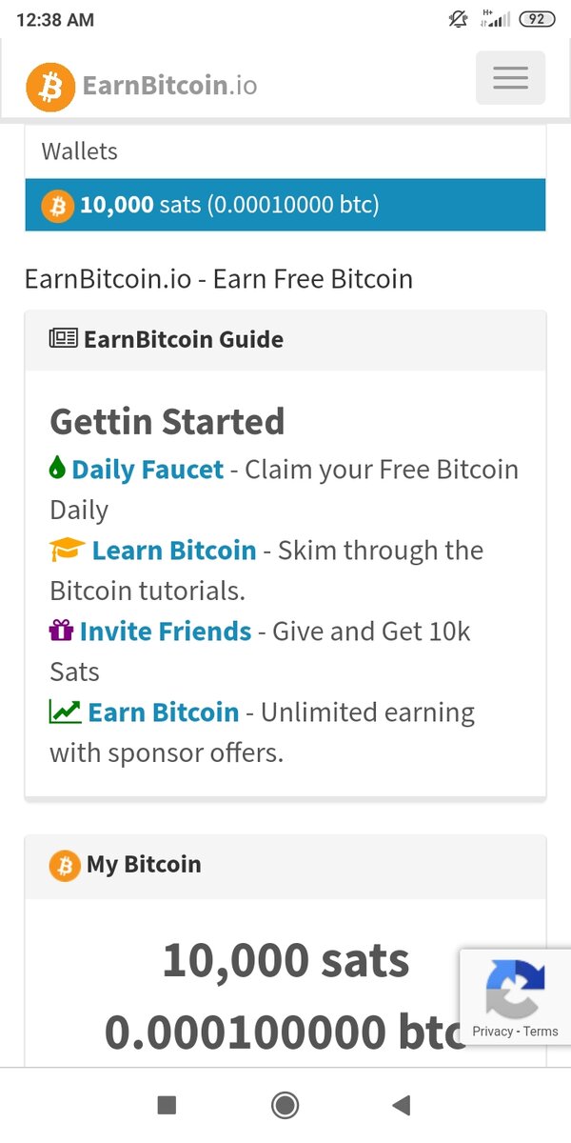Tap the bitcoin icon in the wallet bar

[x=56, y=205]
